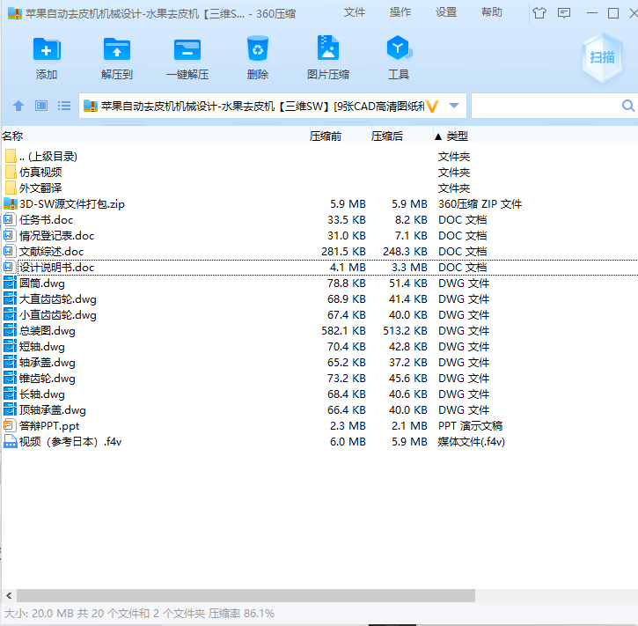The height and width of the screenshot is (626, 638).
Task: Select 小直齿齿轮.dwg file
Action: tap(58, 315)
